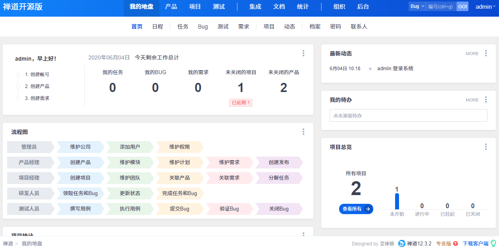Open the greeting panel options menu
Viewport: 499px width, 249px height.
pyautogui.click(x=303, y=53)
